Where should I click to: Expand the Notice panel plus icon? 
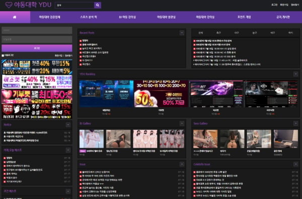(x=68, y=125)
